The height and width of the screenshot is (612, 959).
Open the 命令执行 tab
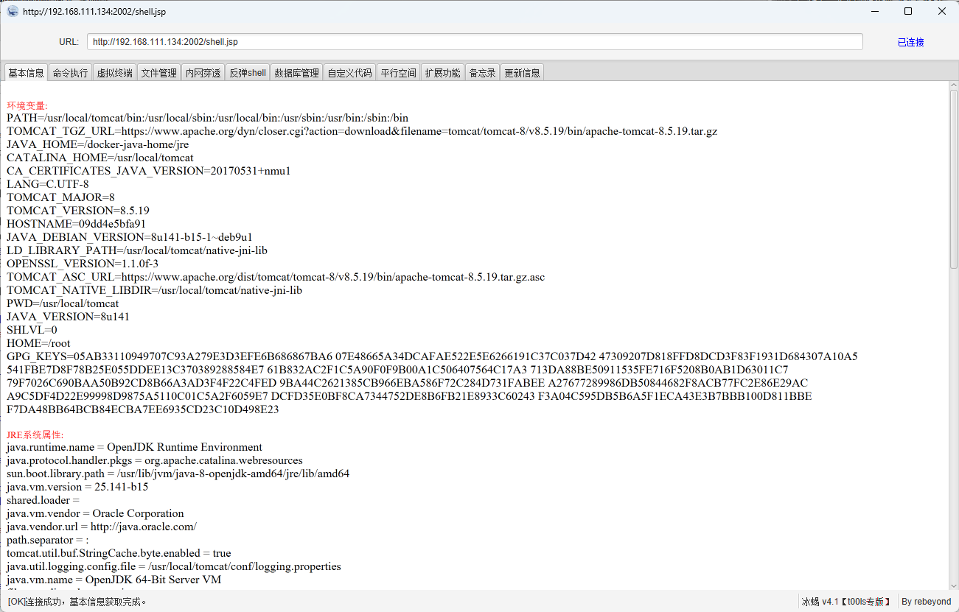coord(70,73)
